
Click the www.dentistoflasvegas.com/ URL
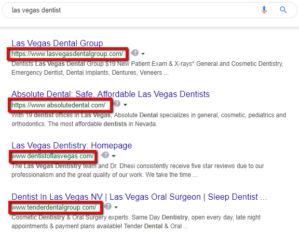52,156
